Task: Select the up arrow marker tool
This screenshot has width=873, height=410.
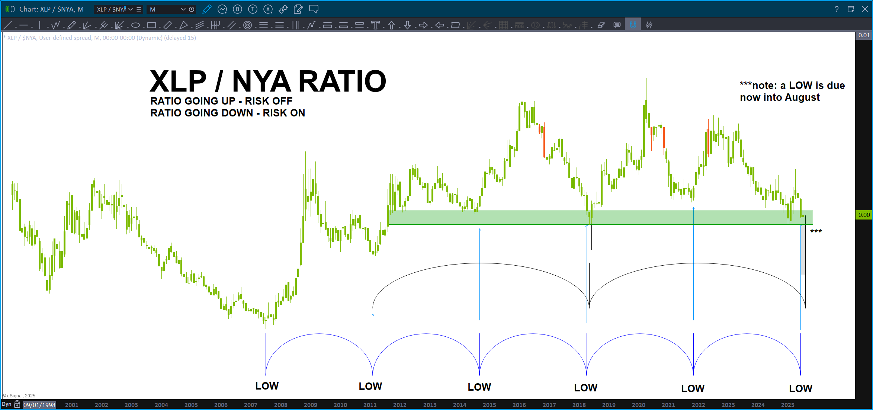Action: pyautogui.click(x=391, y=25)
